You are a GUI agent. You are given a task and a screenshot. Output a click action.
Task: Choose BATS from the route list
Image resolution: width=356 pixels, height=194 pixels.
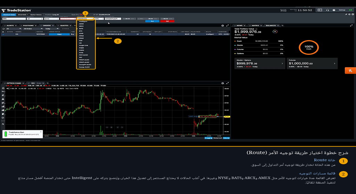[81, 28]
